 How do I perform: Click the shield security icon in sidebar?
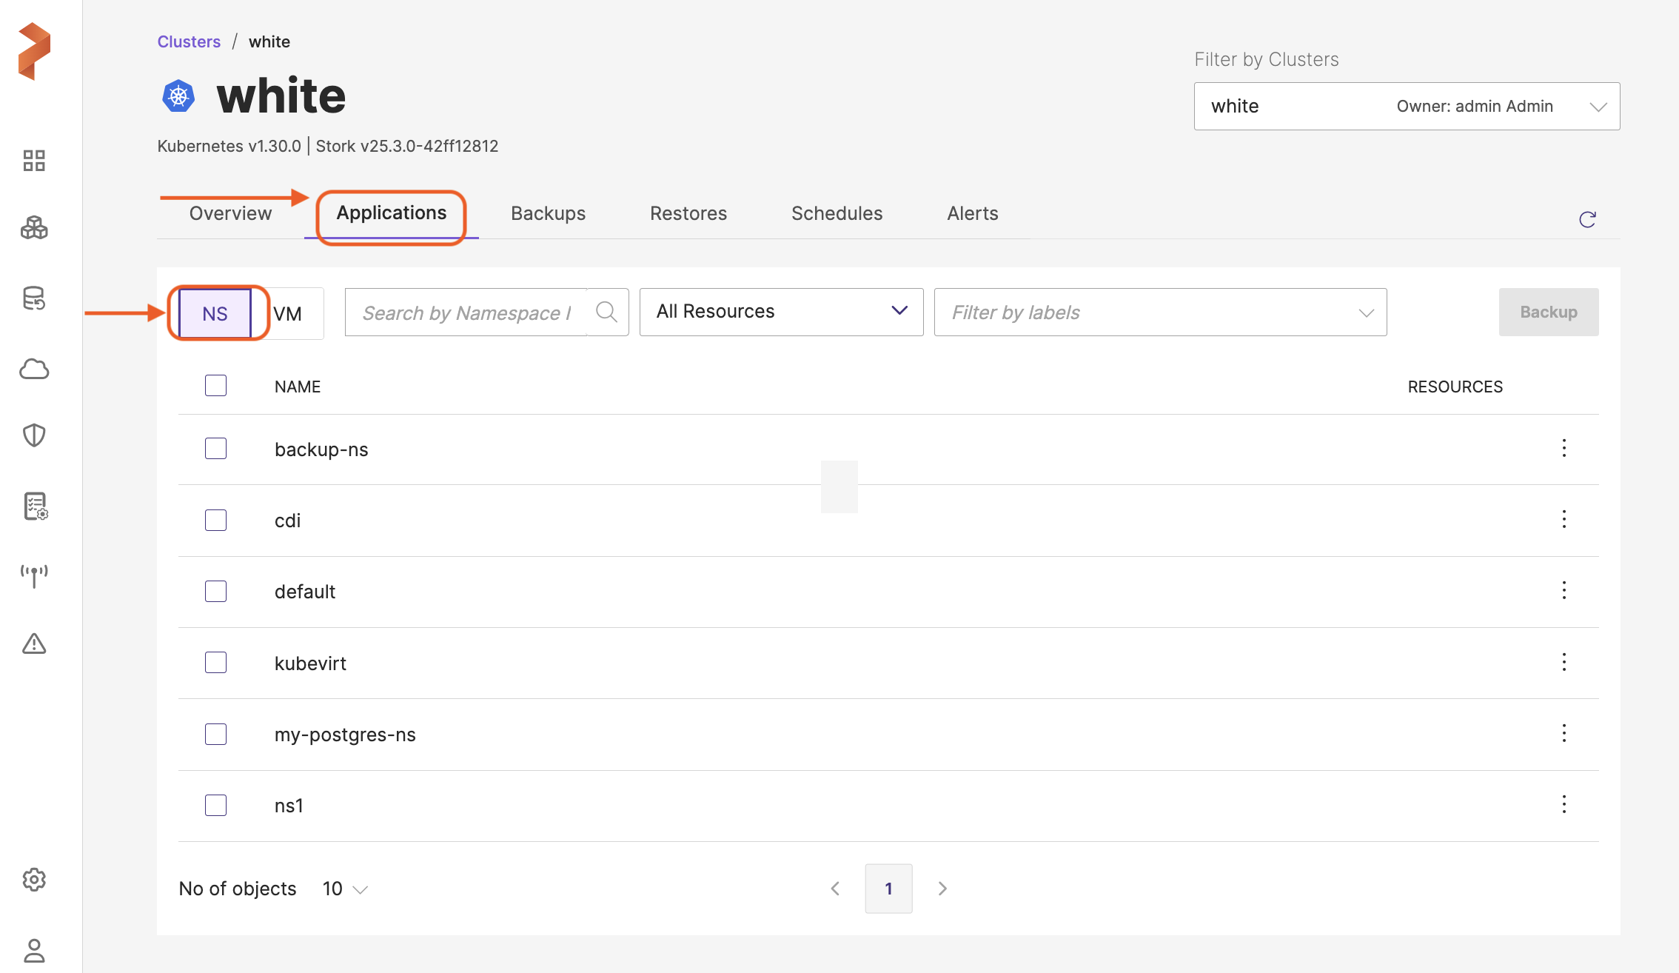[34, 435]
